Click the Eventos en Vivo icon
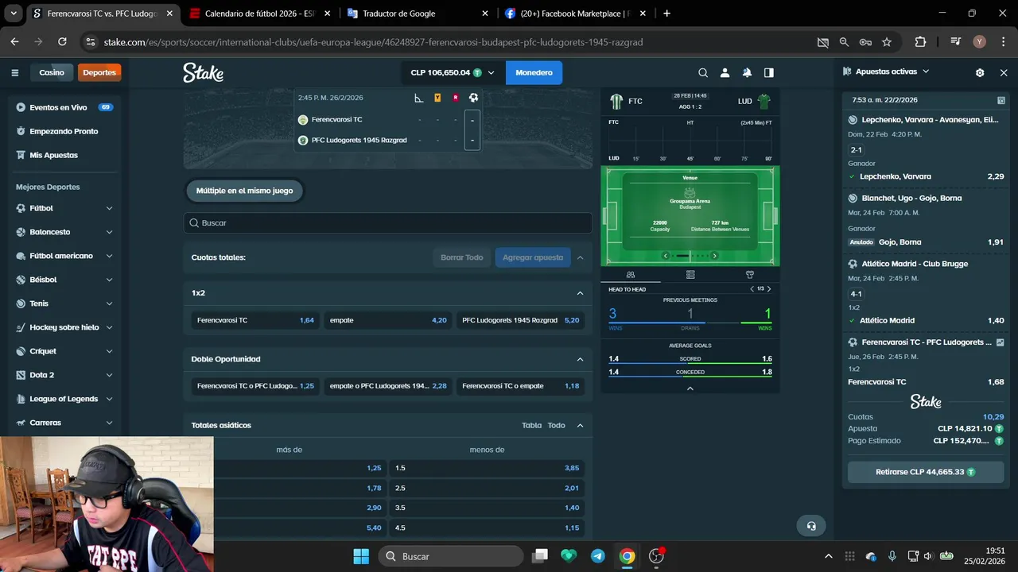The height and width of the screenshot is (572, 1018). coord(21,107)
